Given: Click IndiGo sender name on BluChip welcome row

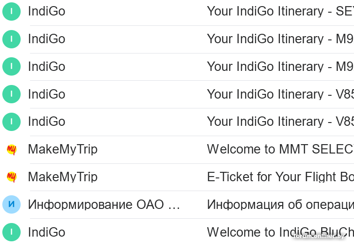Looking at the screenshot, I should [x=46, y=232].
